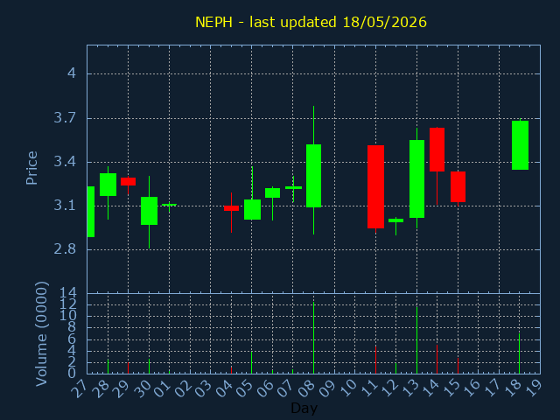Click the green volume bar for day 28
The width and height of the screenshot is (560, 420).
point(108,367)
